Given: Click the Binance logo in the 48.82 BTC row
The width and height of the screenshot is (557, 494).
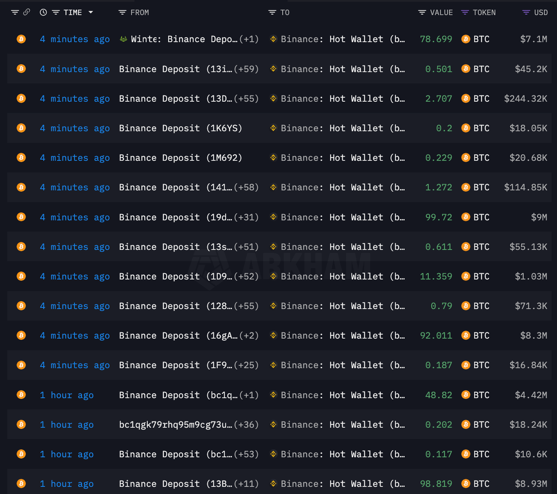Looking at the screenshot, I should click(273, 395).
